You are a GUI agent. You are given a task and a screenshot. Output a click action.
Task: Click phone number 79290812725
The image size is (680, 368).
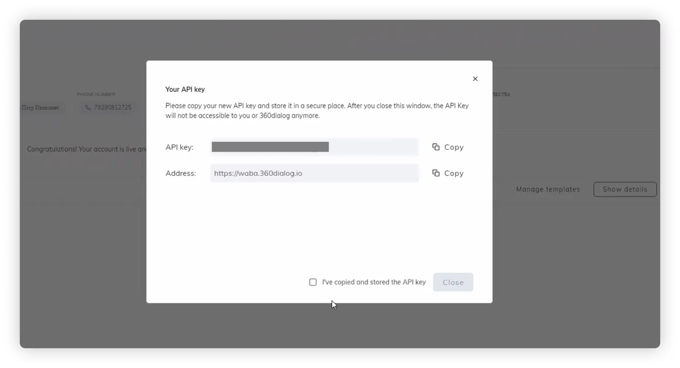point(113,108)
